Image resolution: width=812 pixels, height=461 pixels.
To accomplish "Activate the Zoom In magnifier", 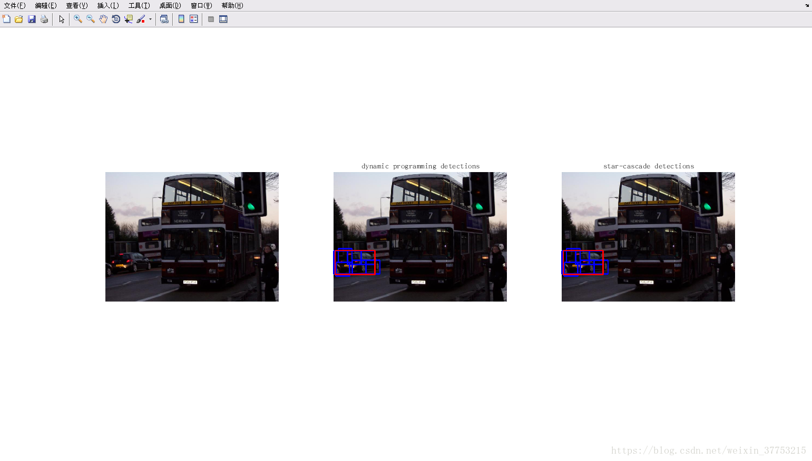I will click(78, 19).
